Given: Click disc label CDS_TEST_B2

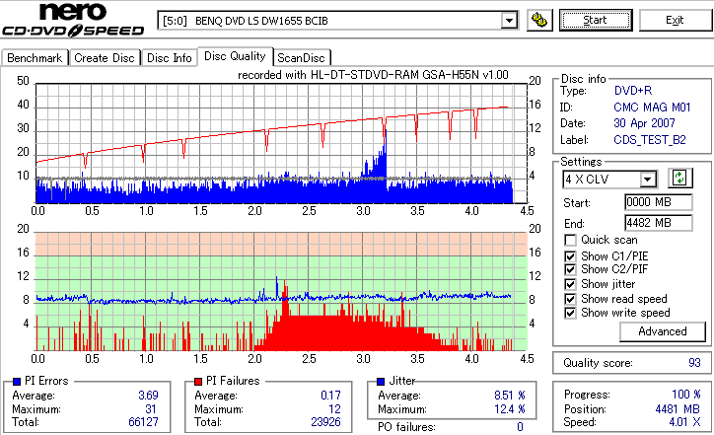Looking at the screenshot, I should point(650,140).
